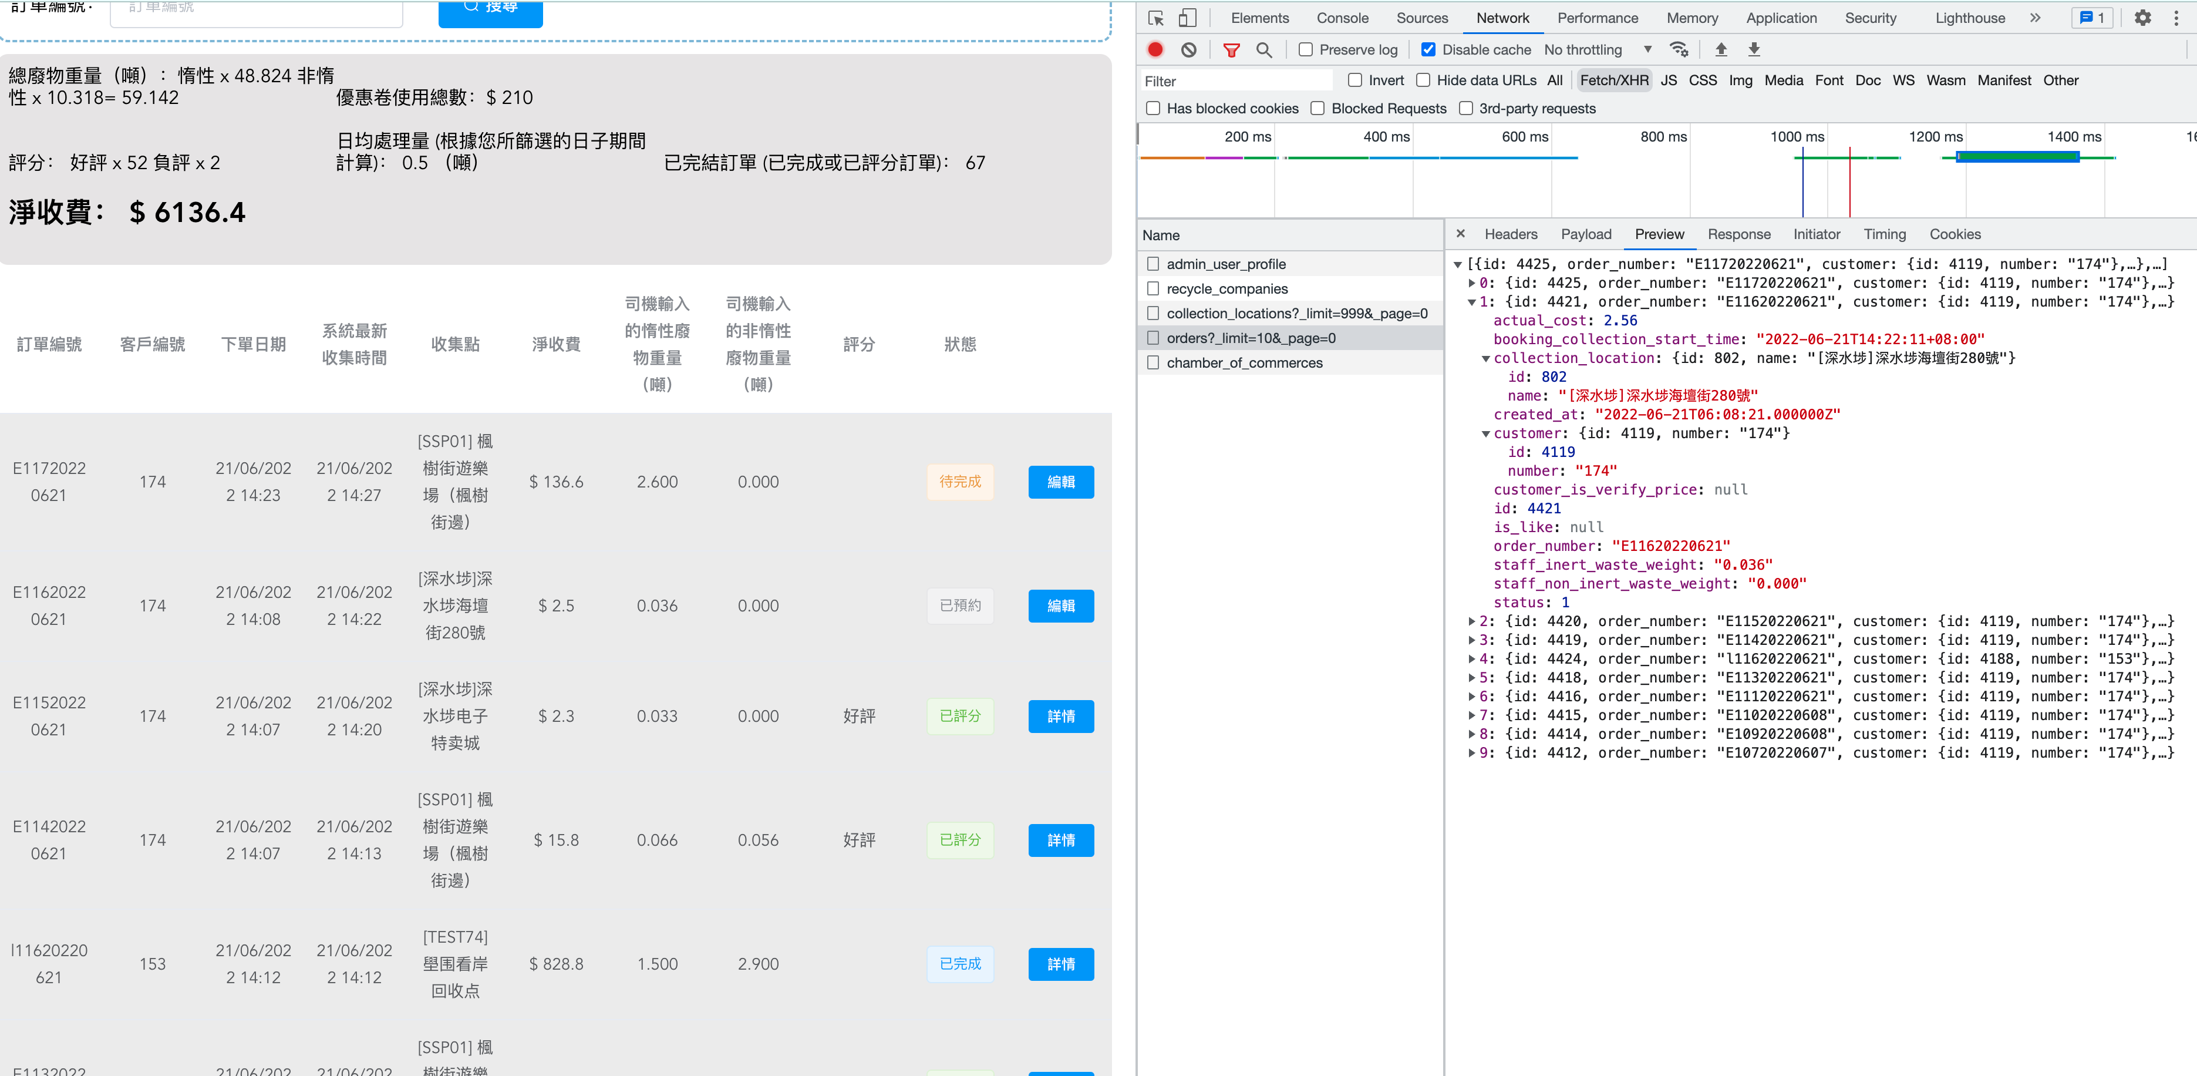Open network conditions wifi icon
Viewport: 2197px width, 1076px height.
[x=1679, y=49]
